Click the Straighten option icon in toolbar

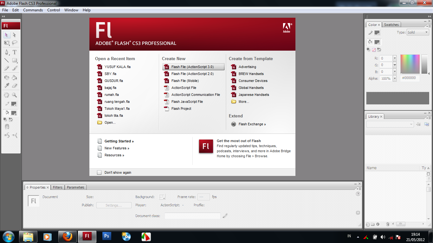point(15,135)
